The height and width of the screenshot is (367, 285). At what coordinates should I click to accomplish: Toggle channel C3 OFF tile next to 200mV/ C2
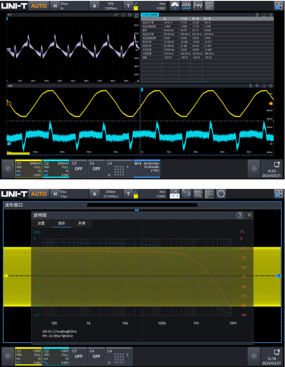coord(78,169)
